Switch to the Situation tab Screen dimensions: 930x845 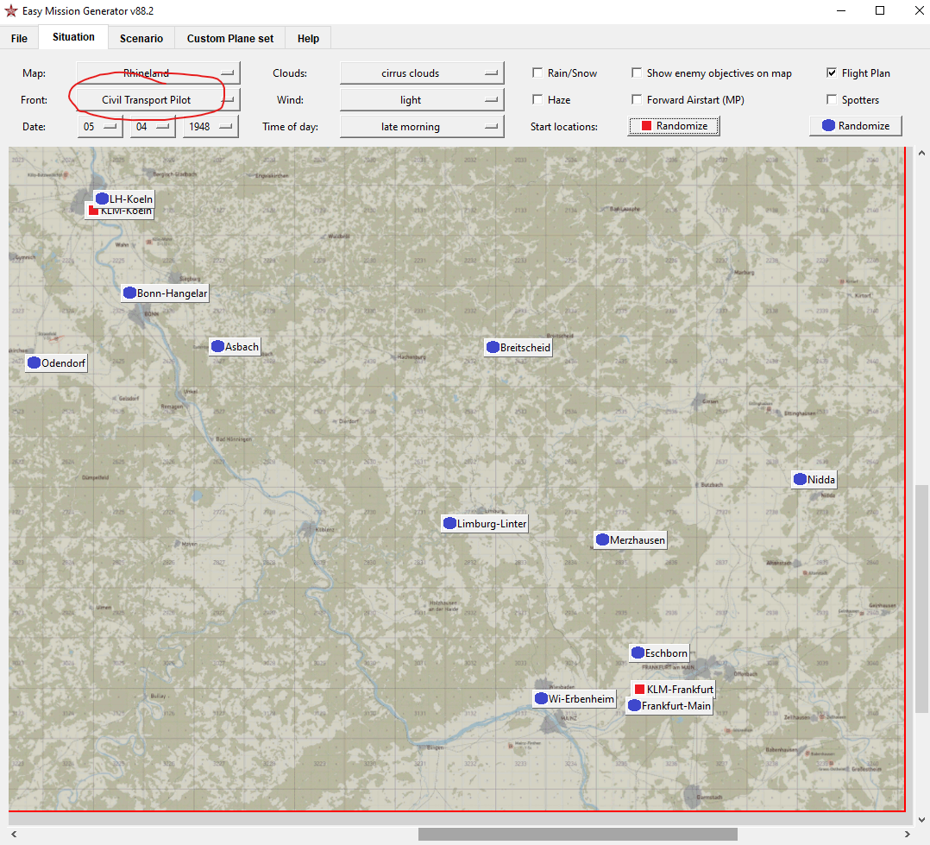coord(73,37)
